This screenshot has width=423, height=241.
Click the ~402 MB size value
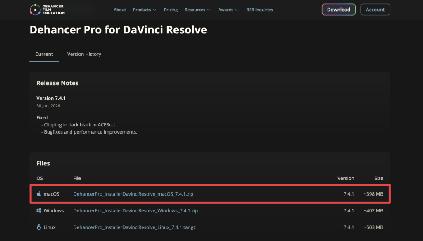[373, 210]
